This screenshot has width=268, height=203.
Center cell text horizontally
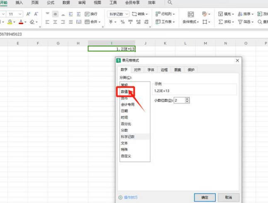point(55,22)
